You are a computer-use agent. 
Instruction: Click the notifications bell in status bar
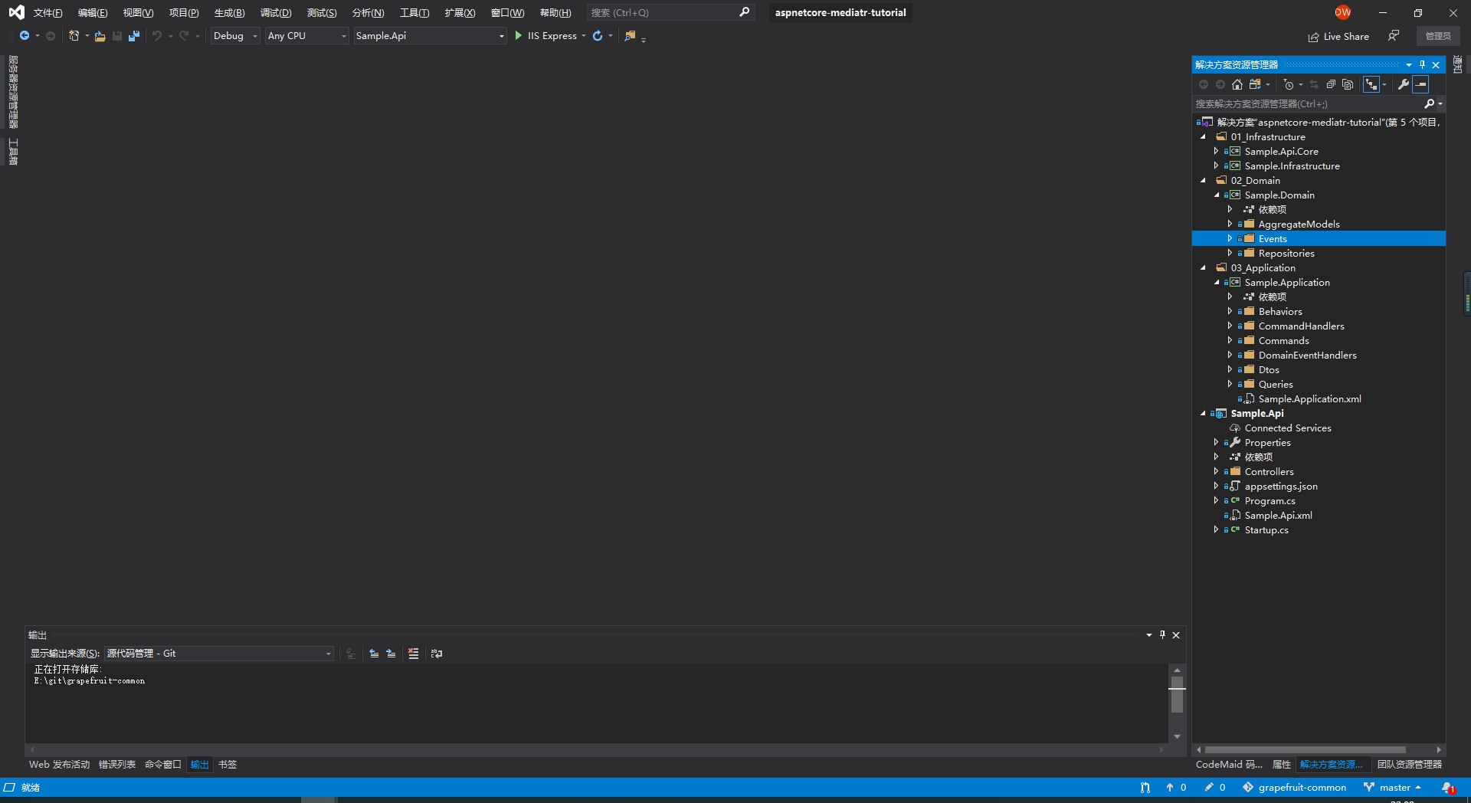point(1446,788)
